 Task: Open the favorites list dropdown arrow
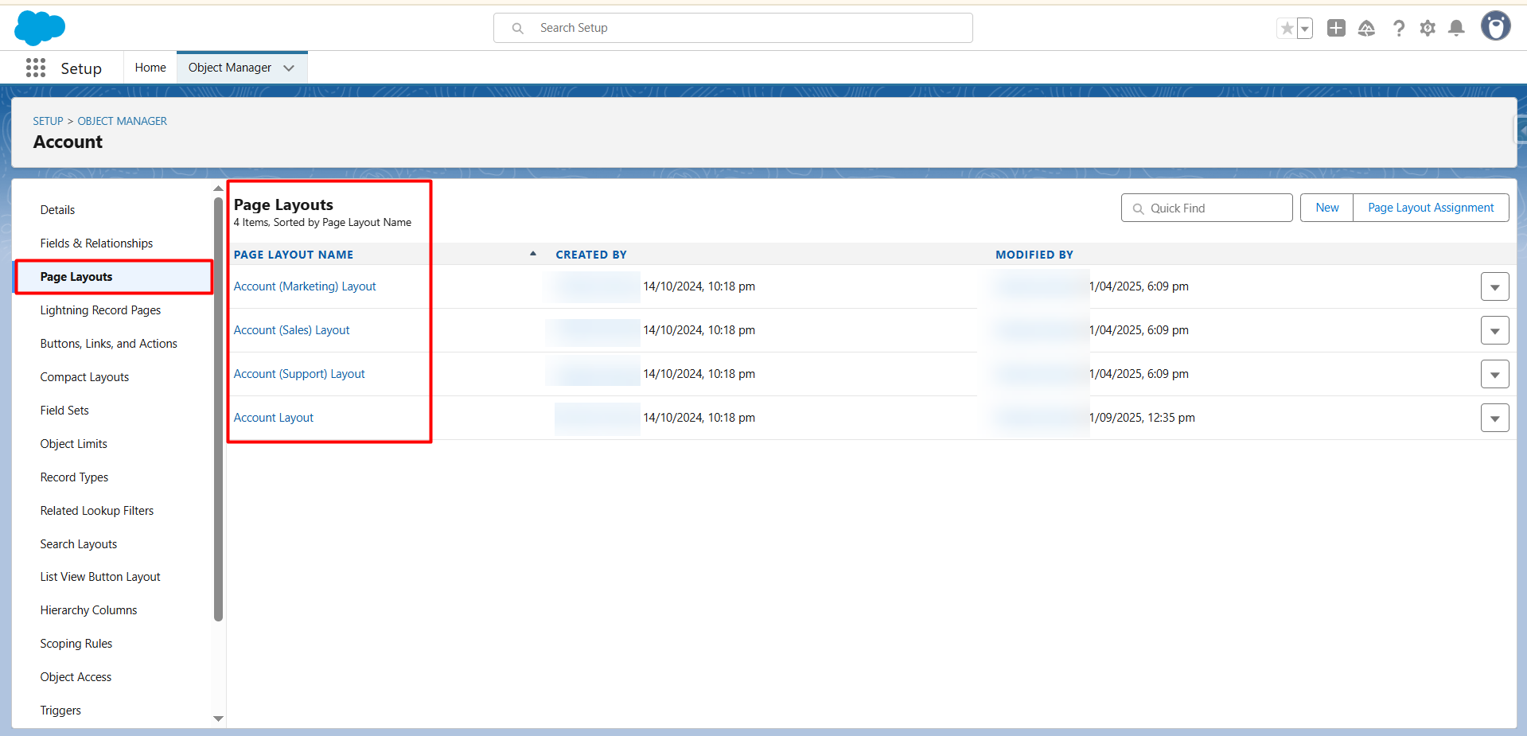pos(1305,29)
